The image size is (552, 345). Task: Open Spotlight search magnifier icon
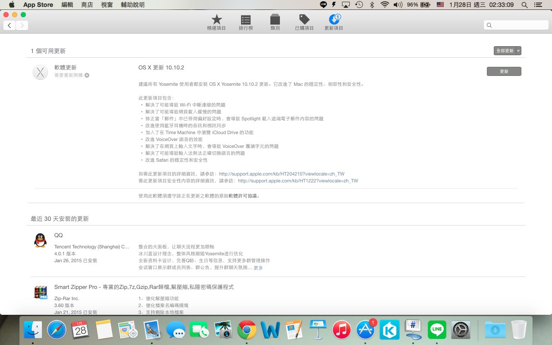pos(524,5)
